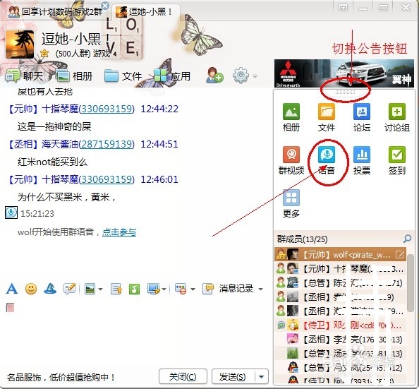The width and height of the screenshot is (419, 389).
Task: Click the group avatar sunset picture
Action: pyautogui.click(x=20, y=44)
